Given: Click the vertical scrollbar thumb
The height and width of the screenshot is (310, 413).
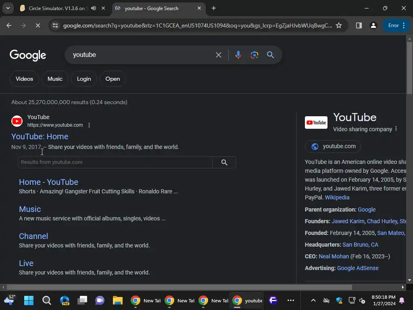Looking at the screenshot, I should (409, 68).
